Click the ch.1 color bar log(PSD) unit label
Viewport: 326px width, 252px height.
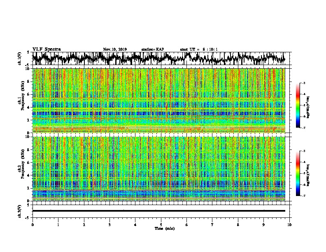tap(308, 107)
